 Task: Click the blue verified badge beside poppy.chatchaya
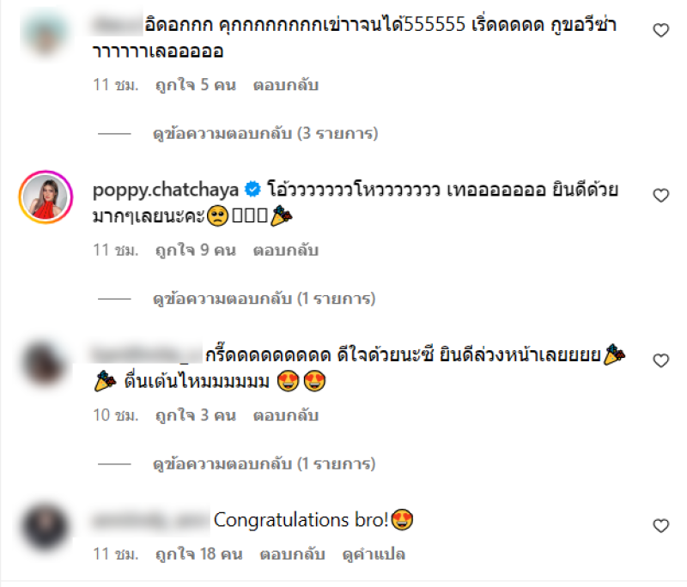tap(252, 190)
